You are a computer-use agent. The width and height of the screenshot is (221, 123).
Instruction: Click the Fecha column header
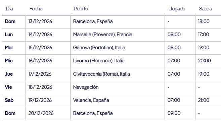(x=36, y=9)
